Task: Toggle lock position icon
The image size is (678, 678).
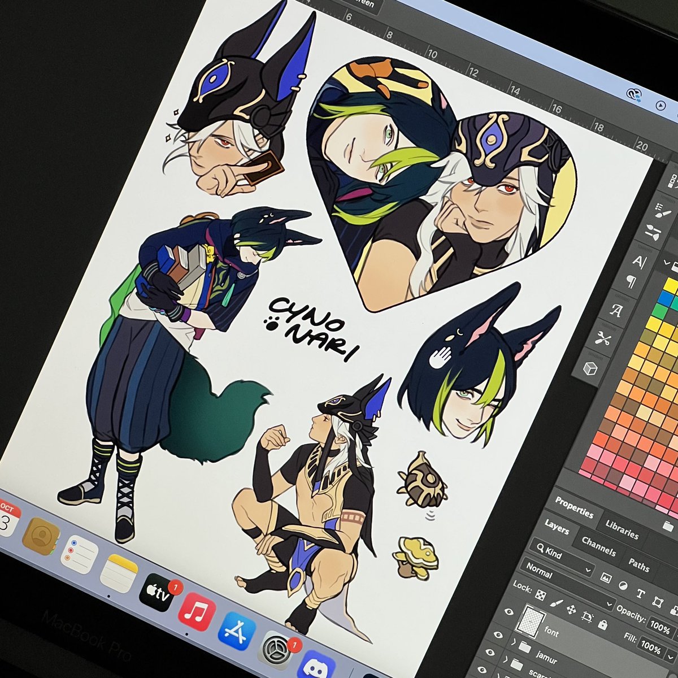Action: point(571,610)
